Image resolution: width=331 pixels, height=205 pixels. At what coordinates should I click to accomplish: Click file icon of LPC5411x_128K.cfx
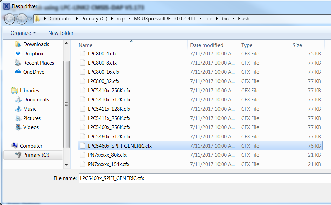click(82, 109)
